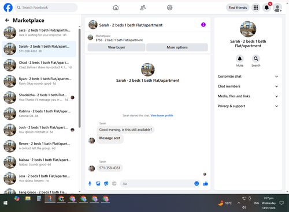
Task: Click the View buyer button
Action: 116,47
